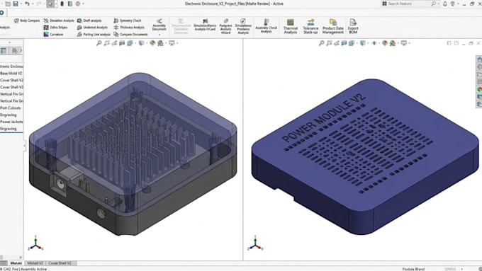Select the Electronic Enclosure root tree item
Viewport: 482px width, 271px height.
11,67
